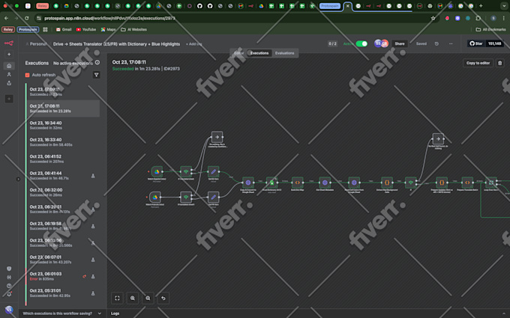
Task: Click the Share button
Action: point(400,44)
